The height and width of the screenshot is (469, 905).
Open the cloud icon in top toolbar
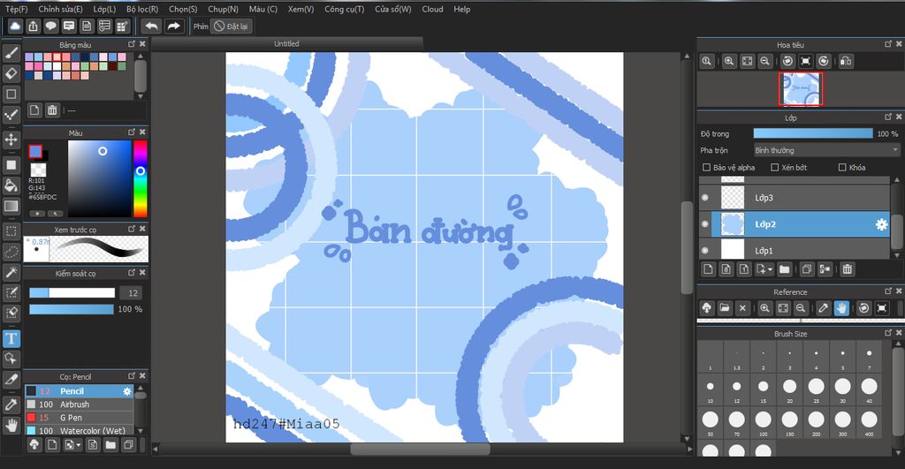16,26
